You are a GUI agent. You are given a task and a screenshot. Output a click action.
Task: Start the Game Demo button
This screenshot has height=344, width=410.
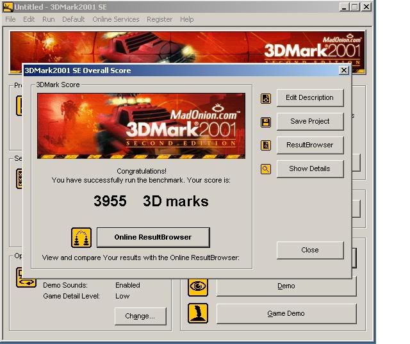(286, 313)
